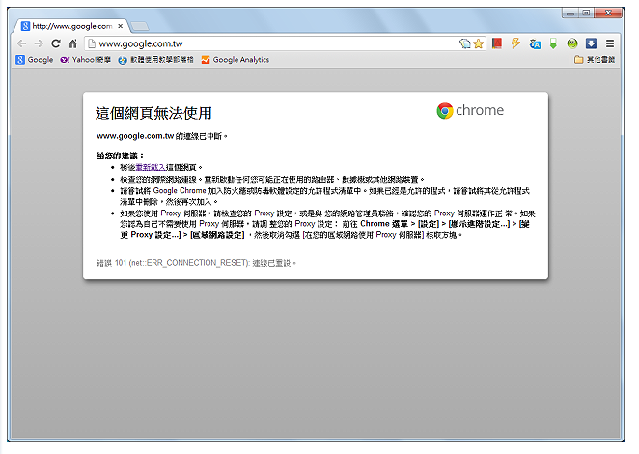The width and height of the screenshot is (639, 454).
Task: Click the green download arrow extension
Action: pyautogui.click(x=553, y=43)
